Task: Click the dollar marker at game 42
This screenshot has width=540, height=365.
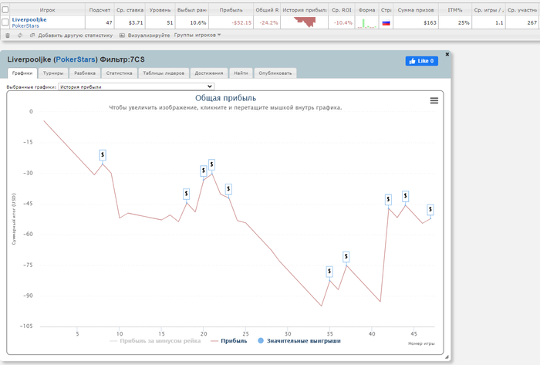Action: coord(389,199)
